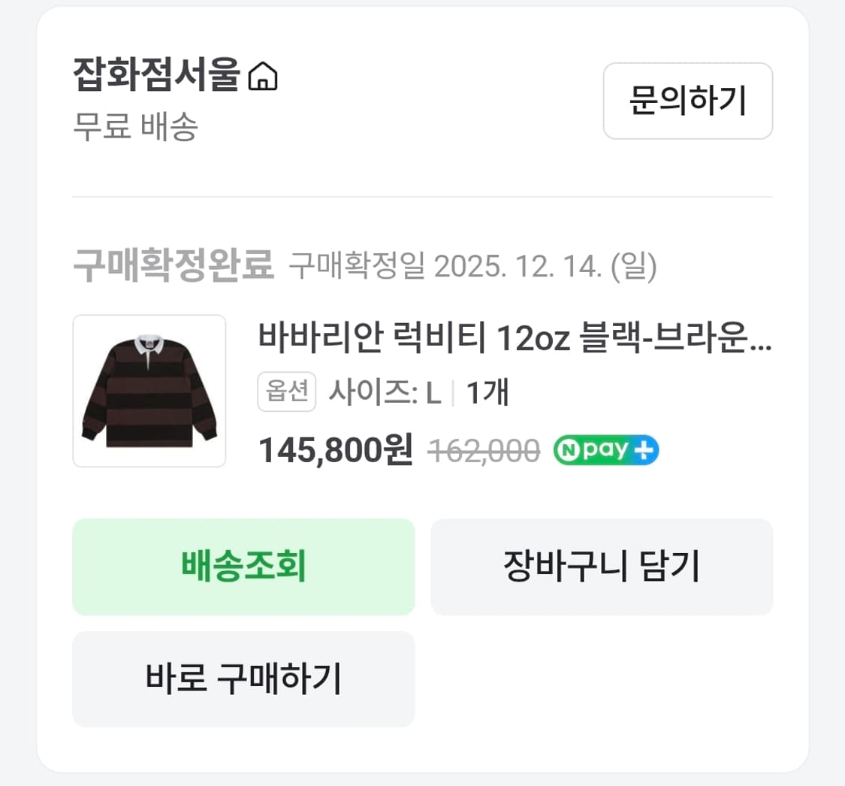Image resolution: width=845 pixels, height=786 pixels.
Task: Click the 옵션 option label
Action: click(285, 391)
